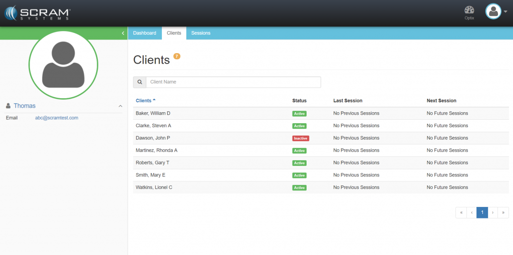Open client Martinez, Rhonda A
513x255 pixels.
pos(156,150)
